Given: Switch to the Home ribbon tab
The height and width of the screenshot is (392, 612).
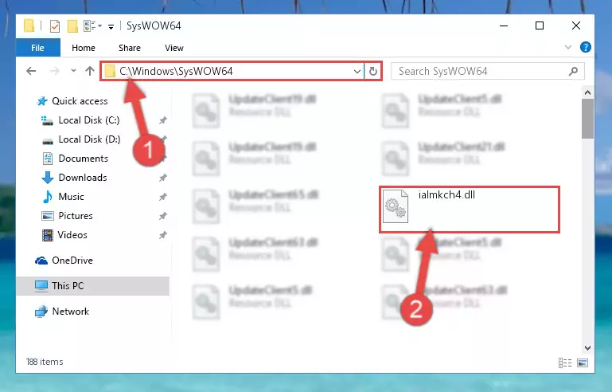Looking at the screenshot, I should (84, 48).
